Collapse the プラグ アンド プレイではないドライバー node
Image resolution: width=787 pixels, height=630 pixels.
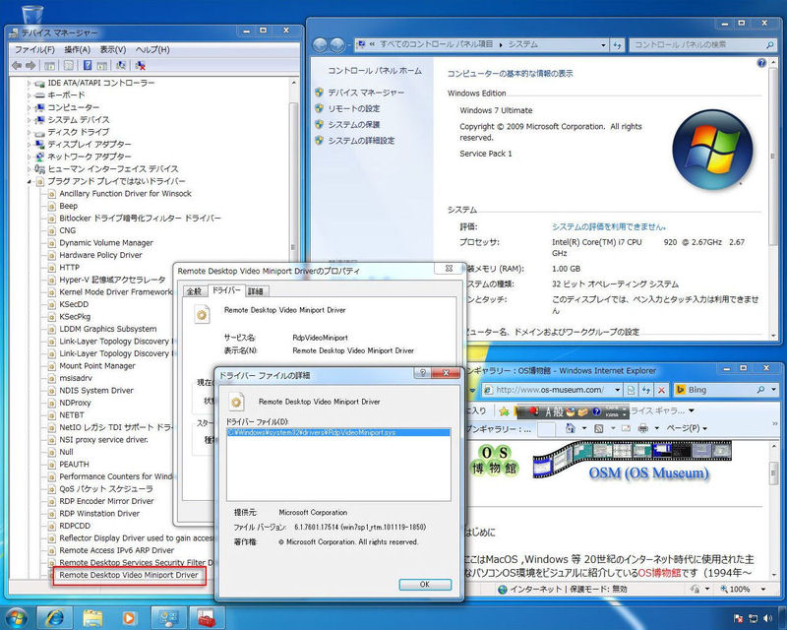pyautogui.click(x=29, y=181)
